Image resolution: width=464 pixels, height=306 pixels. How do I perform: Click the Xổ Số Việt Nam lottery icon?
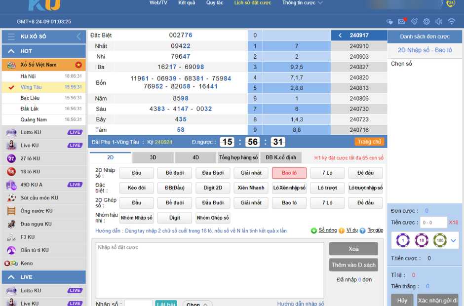tap(11, 65)
